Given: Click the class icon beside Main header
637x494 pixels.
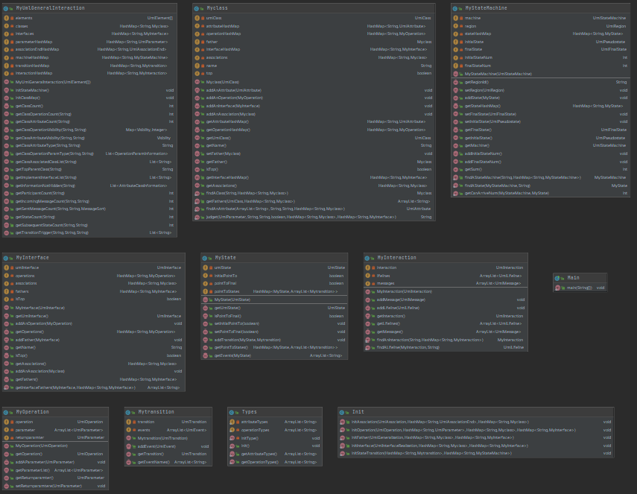Looking at the screenshot, I should [557, 278].
